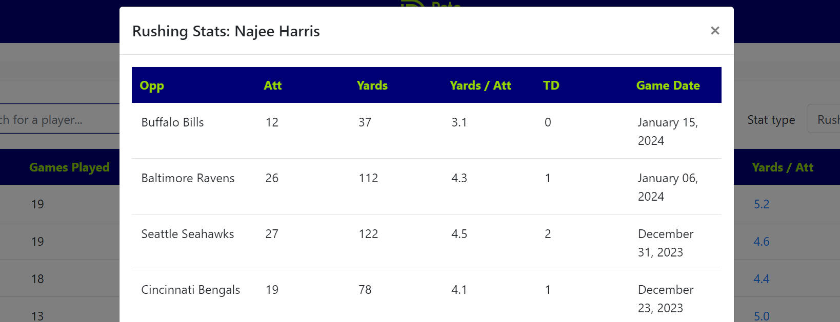The image size is (840, 322).
Task: Open the 5.2 yards per attempt link
Action: tap(762, 204)
